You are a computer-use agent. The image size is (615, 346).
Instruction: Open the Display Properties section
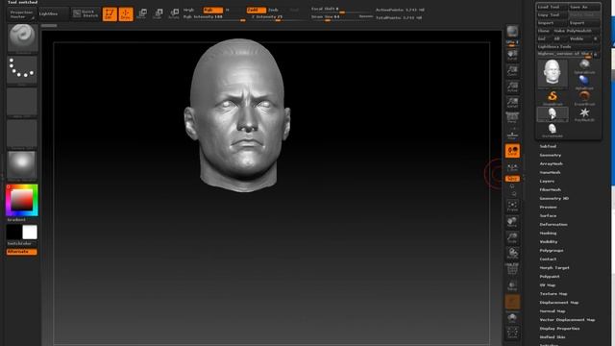point(559,329)
